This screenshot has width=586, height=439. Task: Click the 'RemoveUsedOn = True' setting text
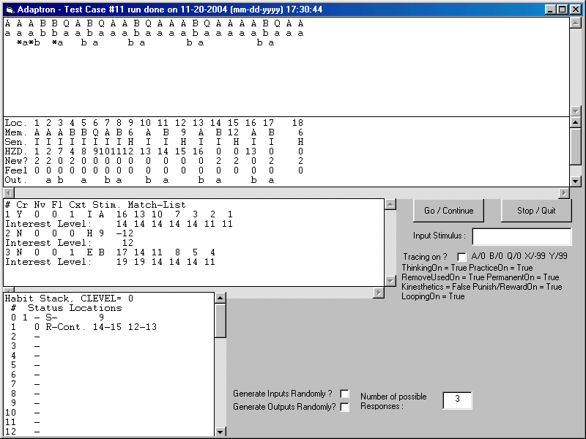tap(440, 277)
